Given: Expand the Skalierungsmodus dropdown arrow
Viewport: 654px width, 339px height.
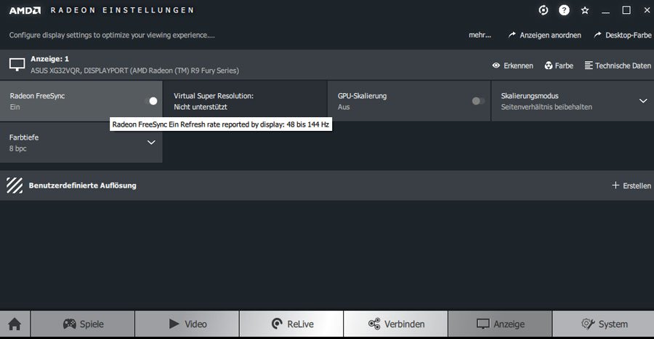Looking at the screenshot, I should (643, 100).
